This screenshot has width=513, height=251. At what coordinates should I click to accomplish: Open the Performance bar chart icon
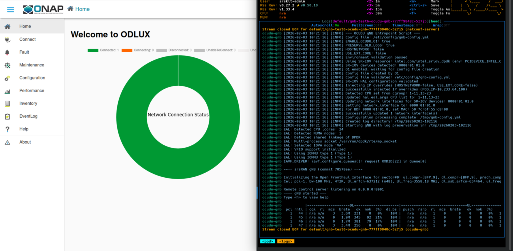(7, 91)
